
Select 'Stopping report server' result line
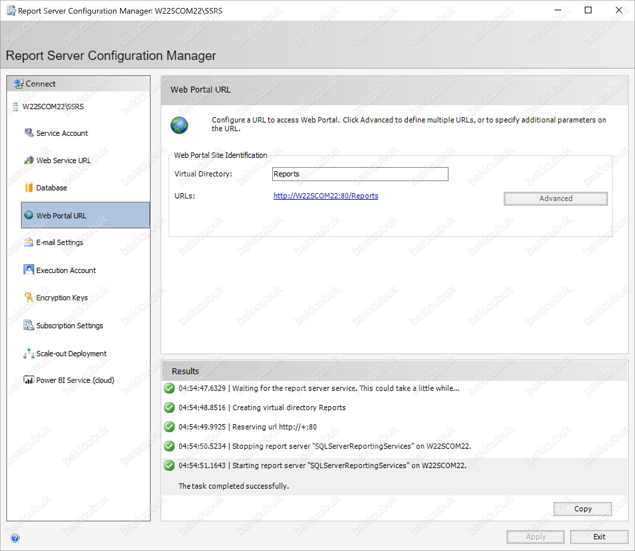coord(325,446)
